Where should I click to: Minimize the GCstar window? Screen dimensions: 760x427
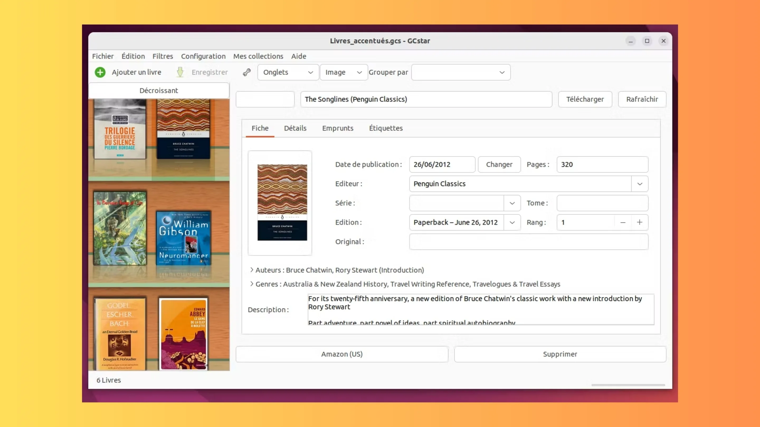pos(630,41)
